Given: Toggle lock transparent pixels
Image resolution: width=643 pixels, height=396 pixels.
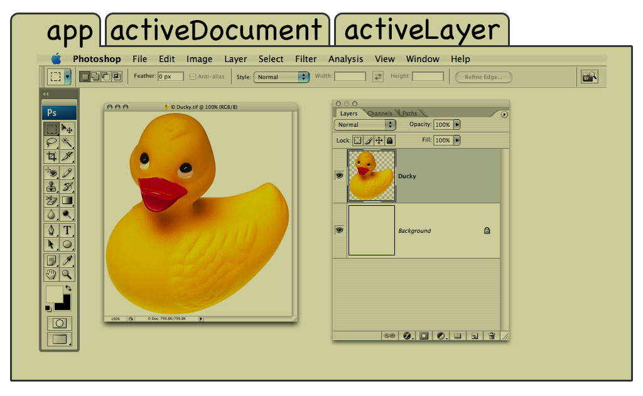Looking at the screenshot, I should 357,141.
